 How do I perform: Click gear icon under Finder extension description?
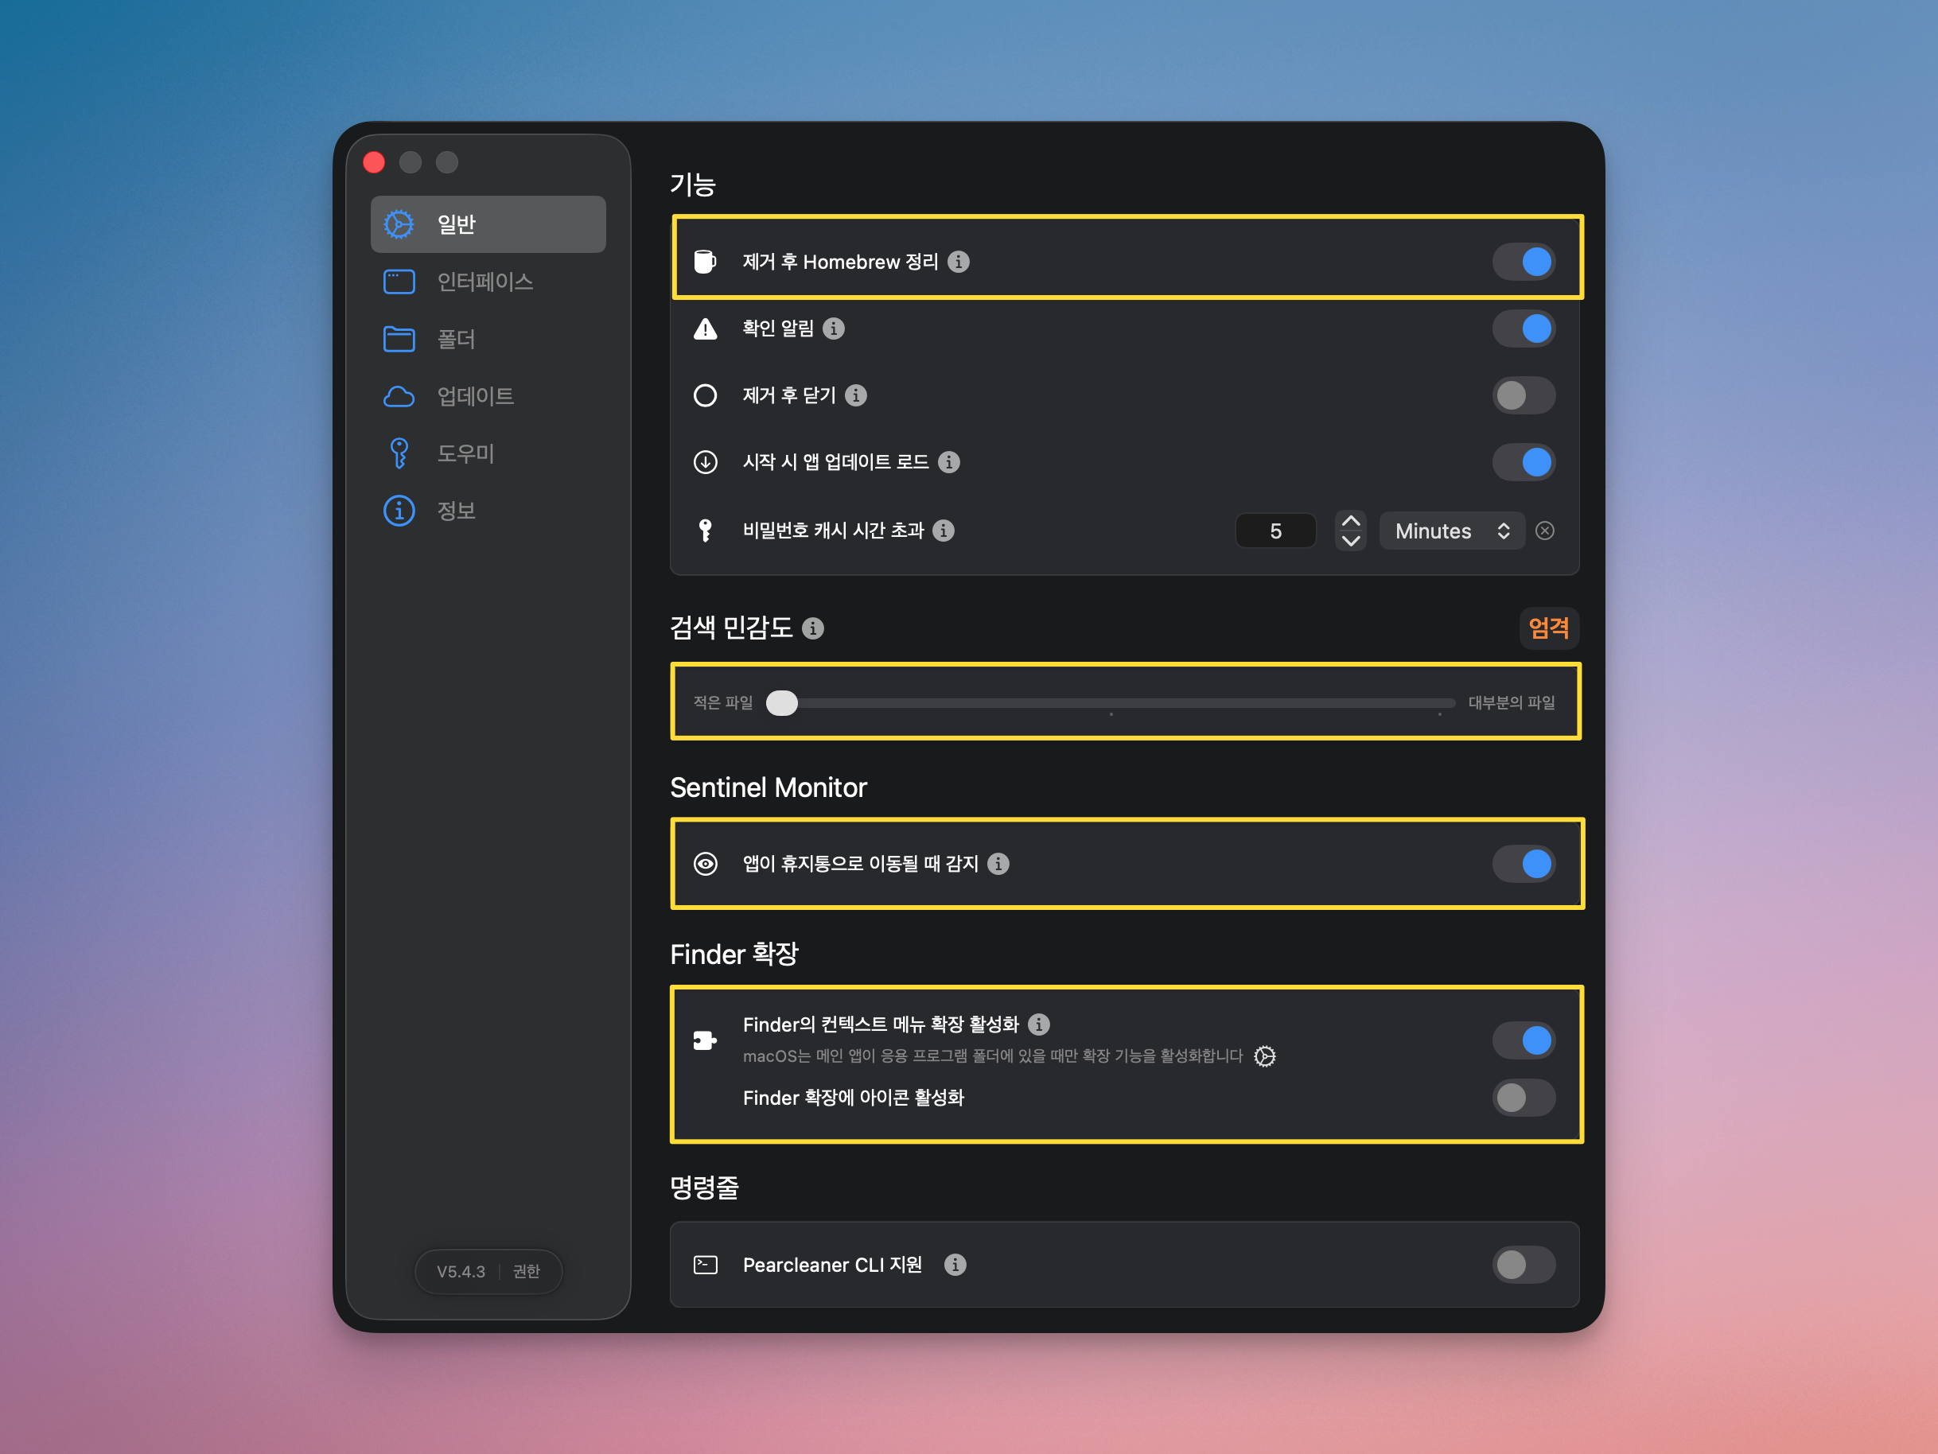(x=1264, y=1056)
